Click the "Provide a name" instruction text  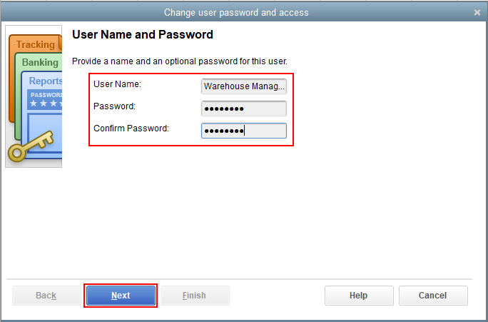180,61
